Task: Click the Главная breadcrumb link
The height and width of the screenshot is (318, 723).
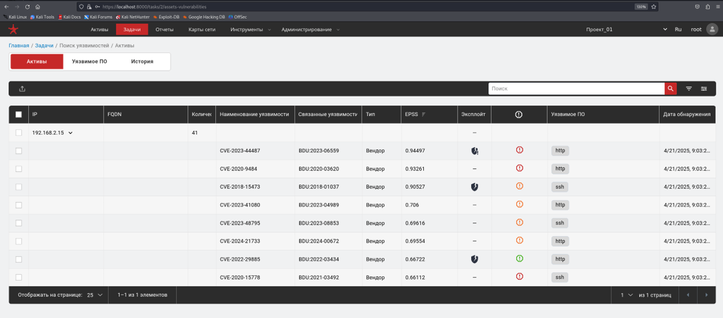Action: (x=19, y=46)
